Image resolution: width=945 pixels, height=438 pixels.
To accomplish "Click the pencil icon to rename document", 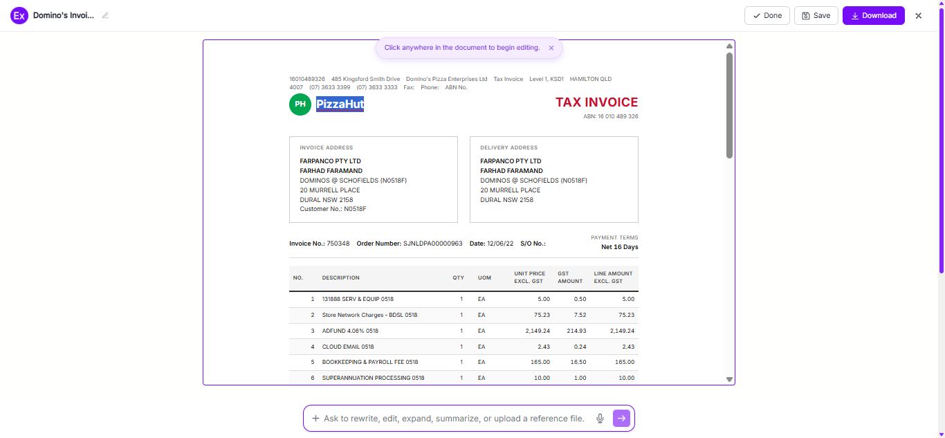I will click(105, 15).
